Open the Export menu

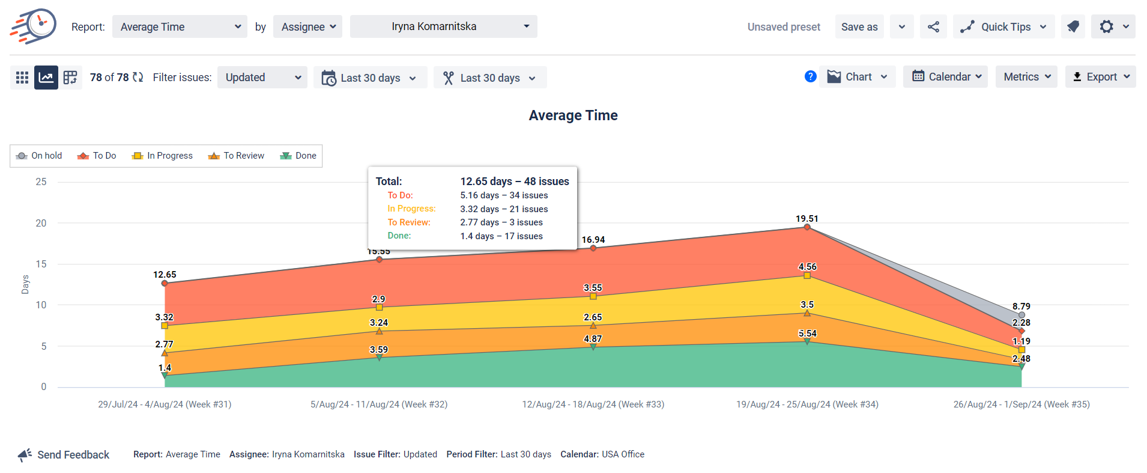pyautogui.click(x=1100, y=77)
